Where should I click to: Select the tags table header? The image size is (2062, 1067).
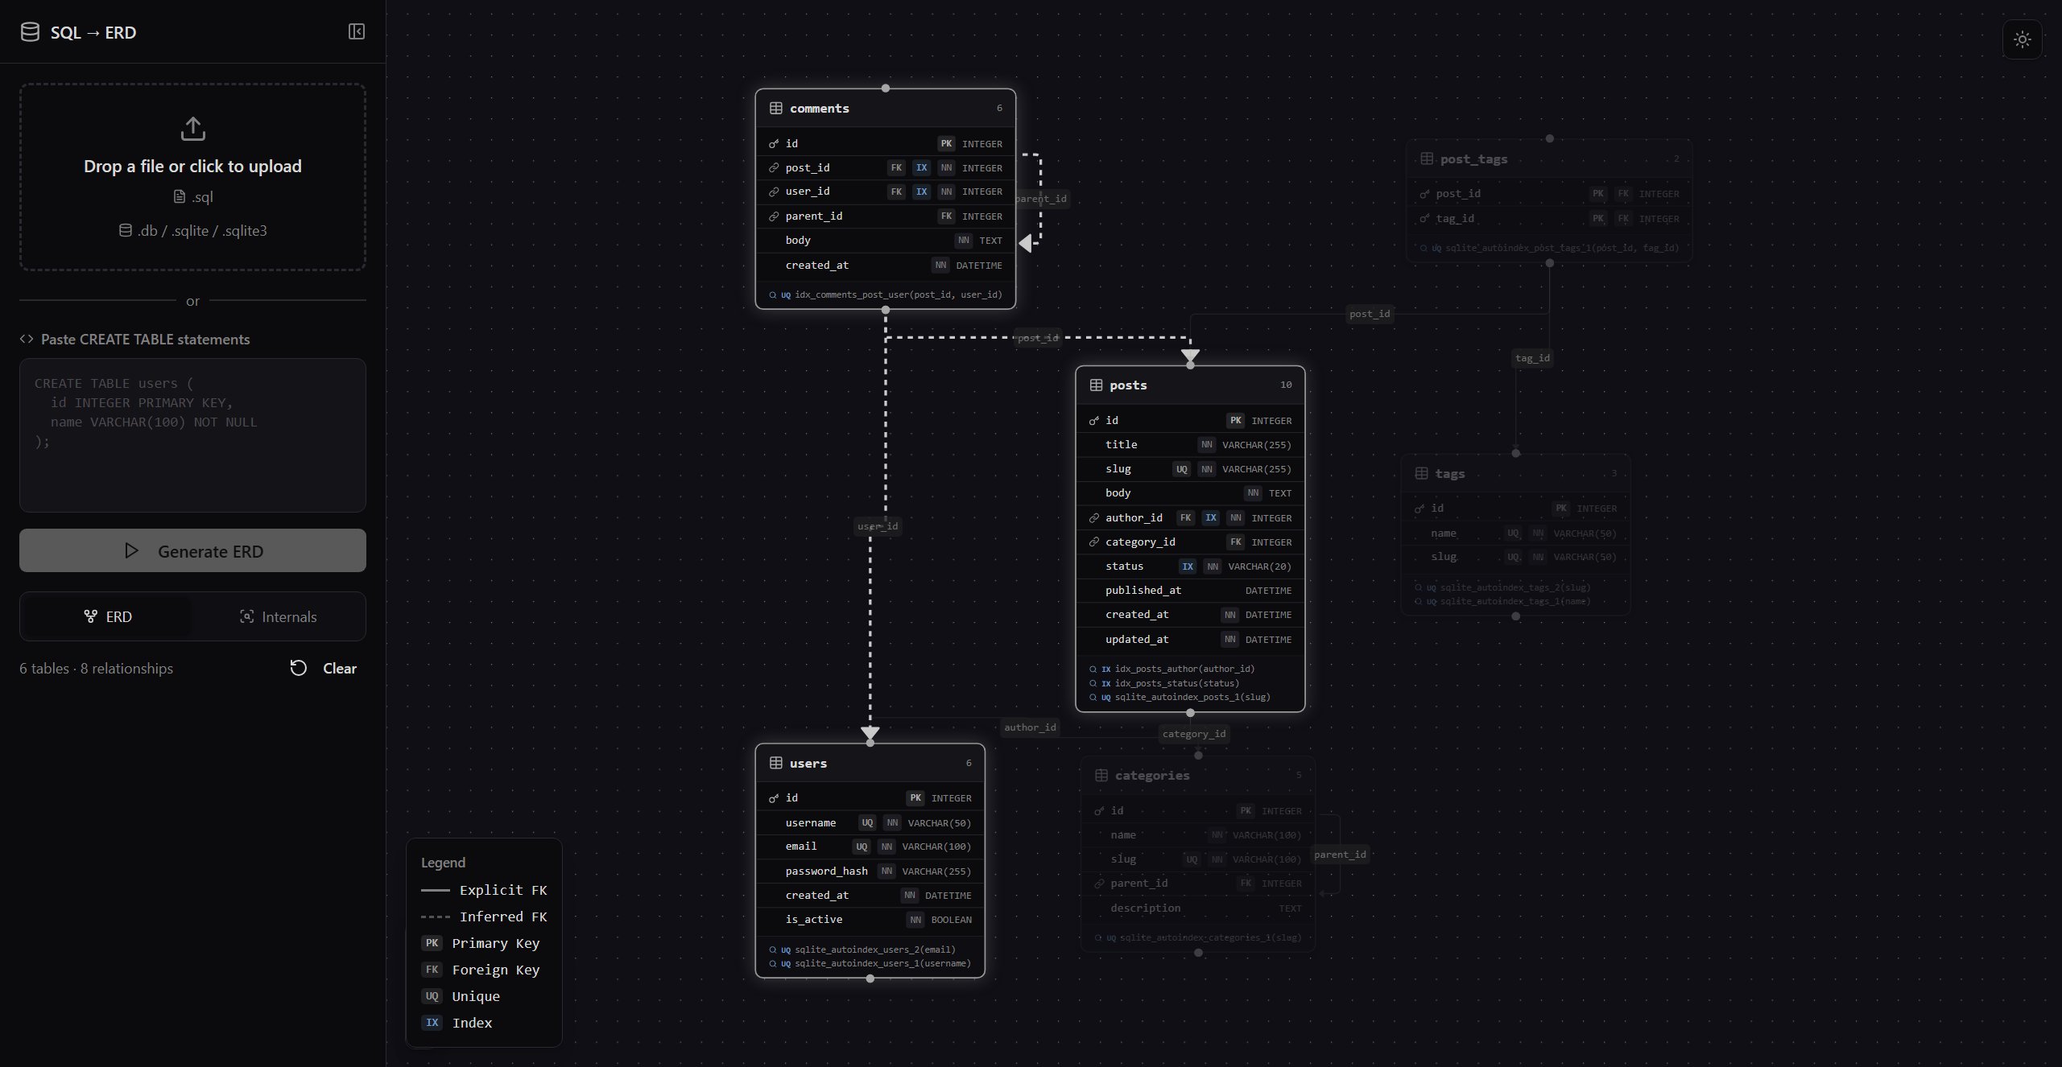coord(1516,473)
